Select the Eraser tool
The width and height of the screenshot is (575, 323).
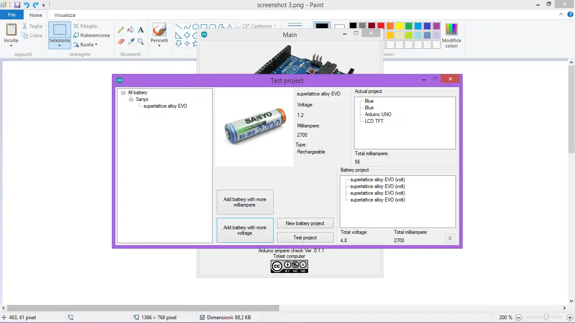coord(121,42)
